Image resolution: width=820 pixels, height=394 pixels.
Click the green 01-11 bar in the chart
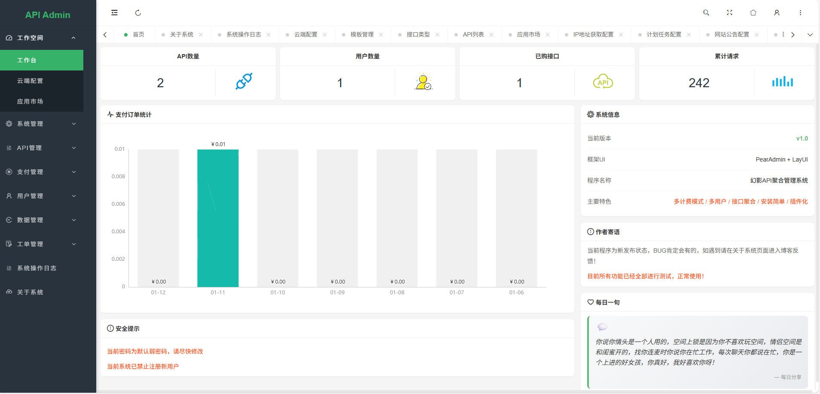pyautogui.click(x=218, y=217)
